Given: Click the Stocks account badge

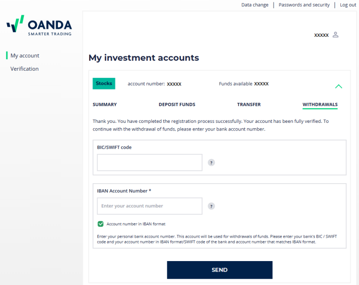Looking at the screenshot, I should point(104,84).
